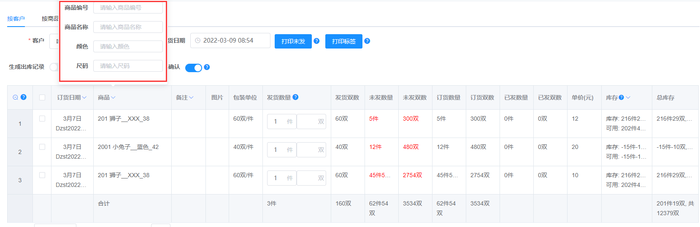Expand the 订货日期 column dropdown
The image size is (700, 227).
tap(84, 97)
